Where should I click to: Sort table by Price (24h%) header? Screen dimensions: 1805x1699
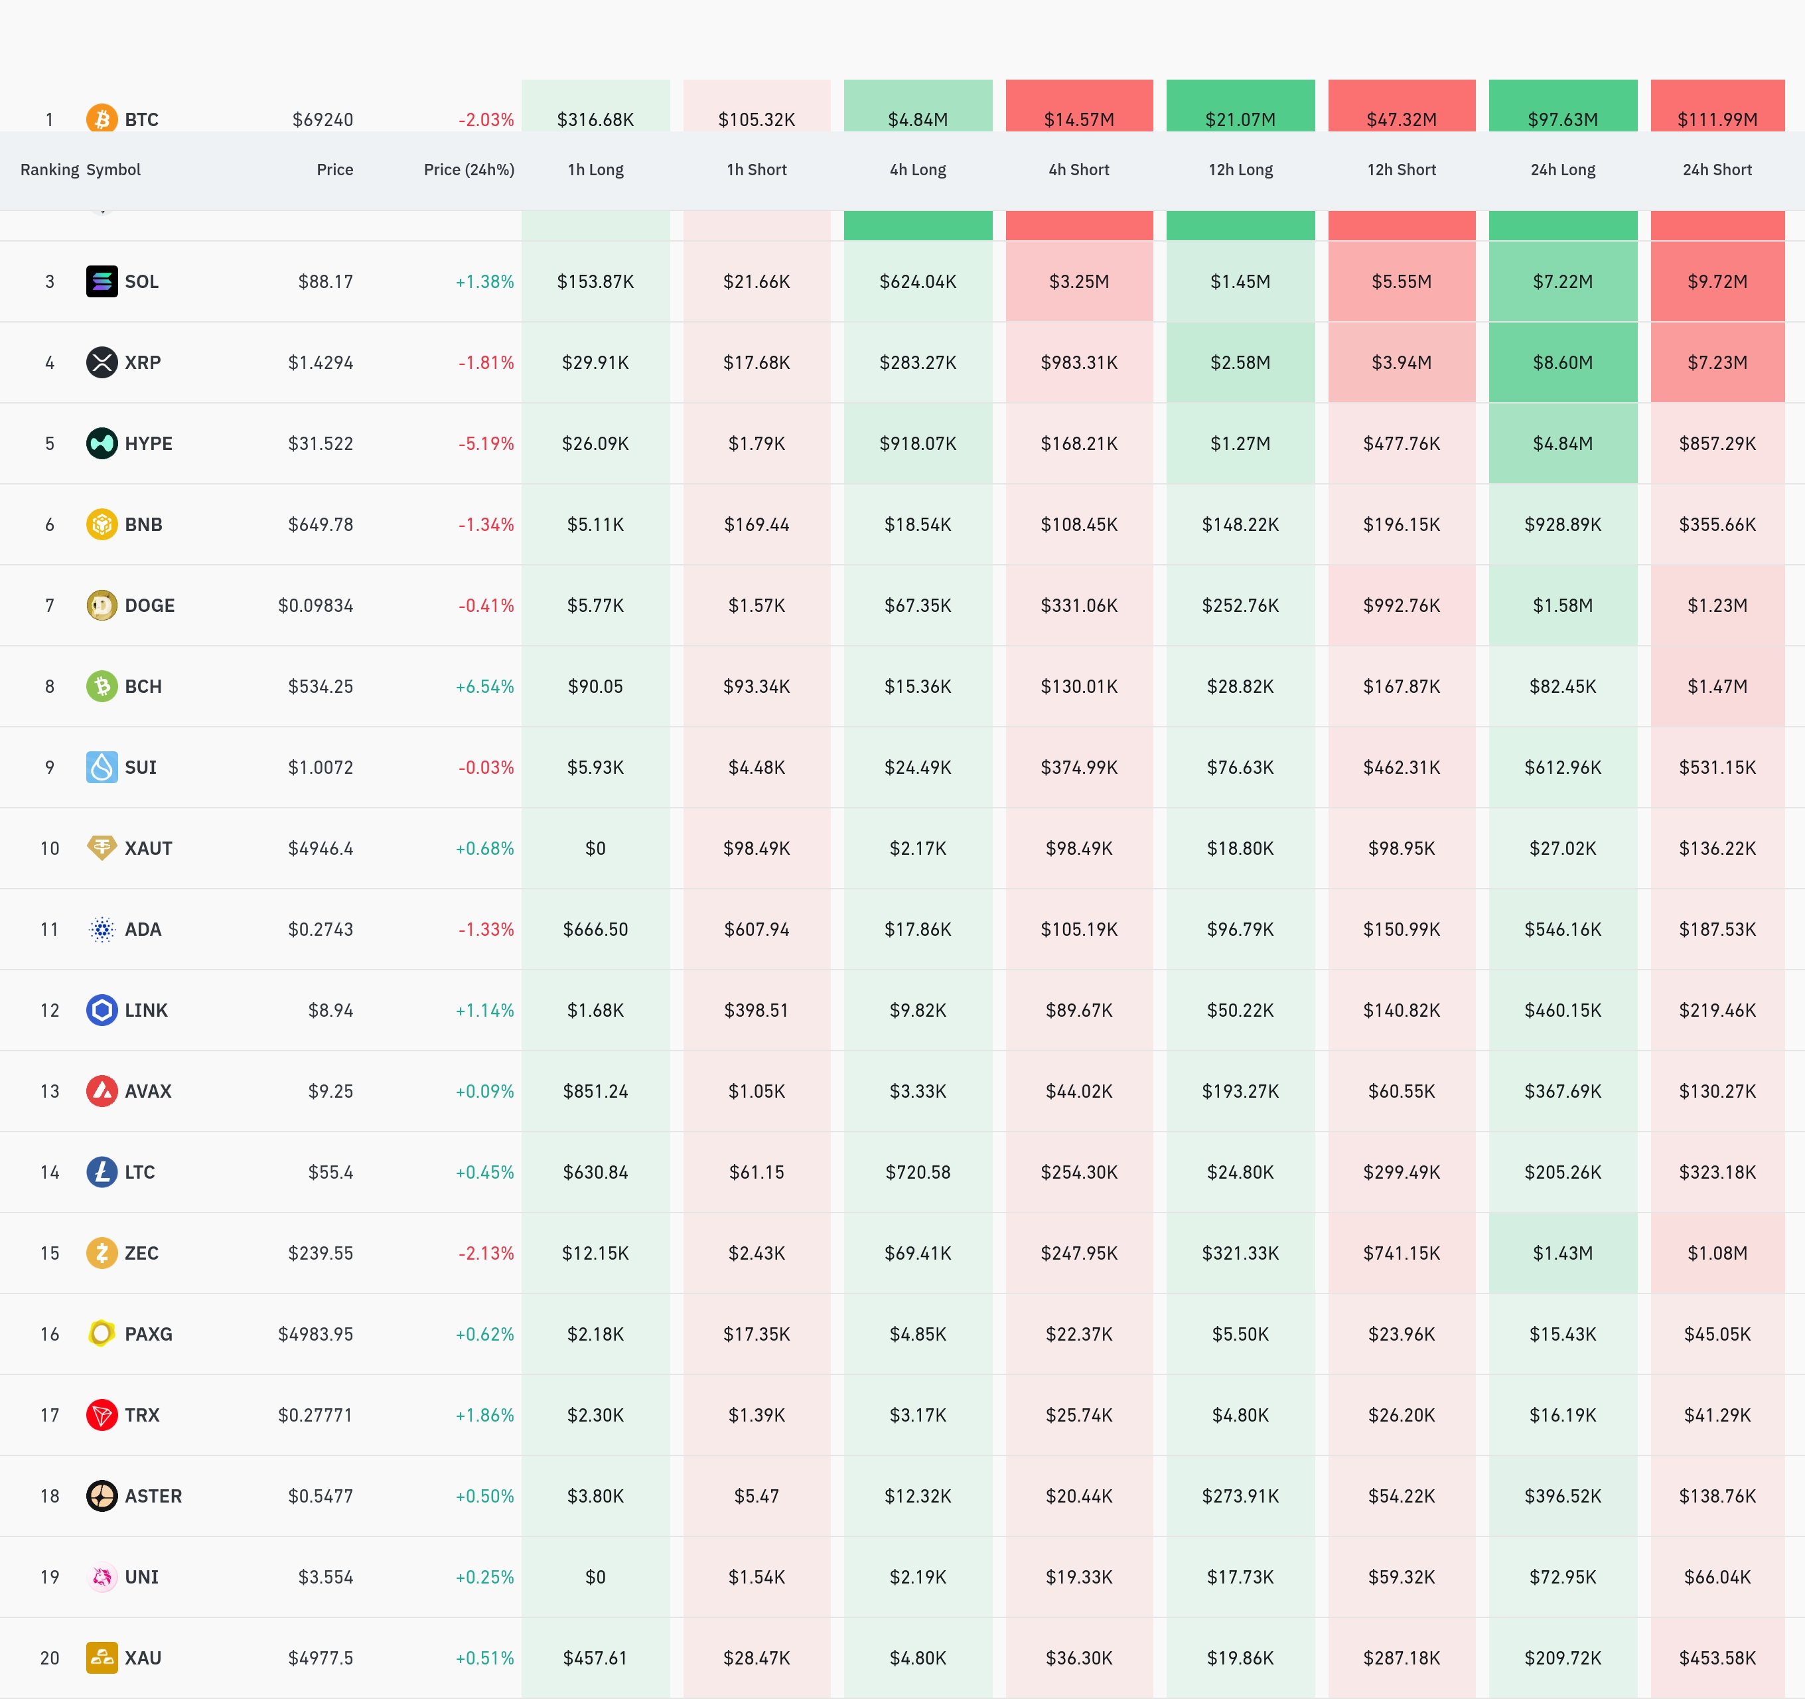tap(469, 170)
